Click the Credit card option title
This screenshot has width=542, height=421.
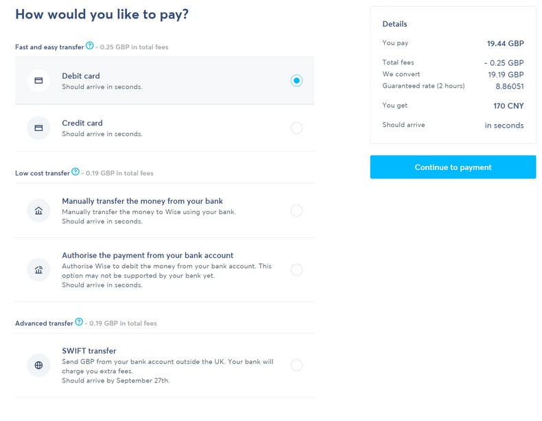pos(82,123)
